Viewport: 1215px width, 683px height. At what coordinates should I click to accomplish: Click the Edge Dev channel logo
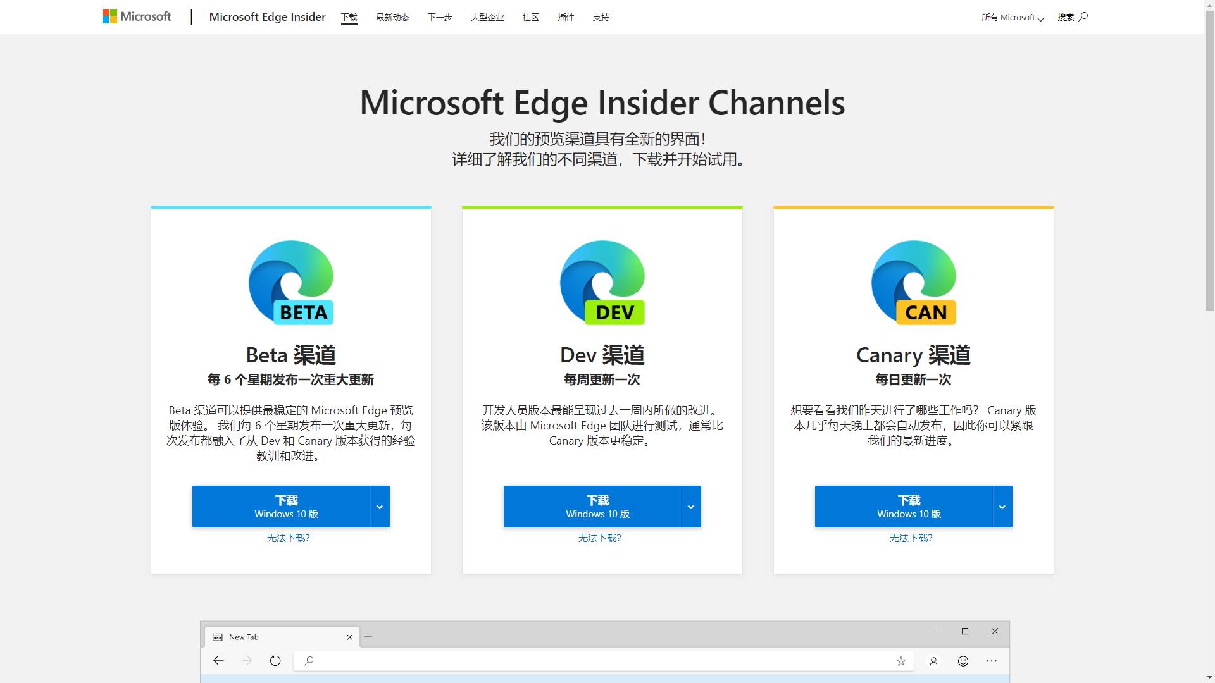pyautogui.click(x=602, y=283)
